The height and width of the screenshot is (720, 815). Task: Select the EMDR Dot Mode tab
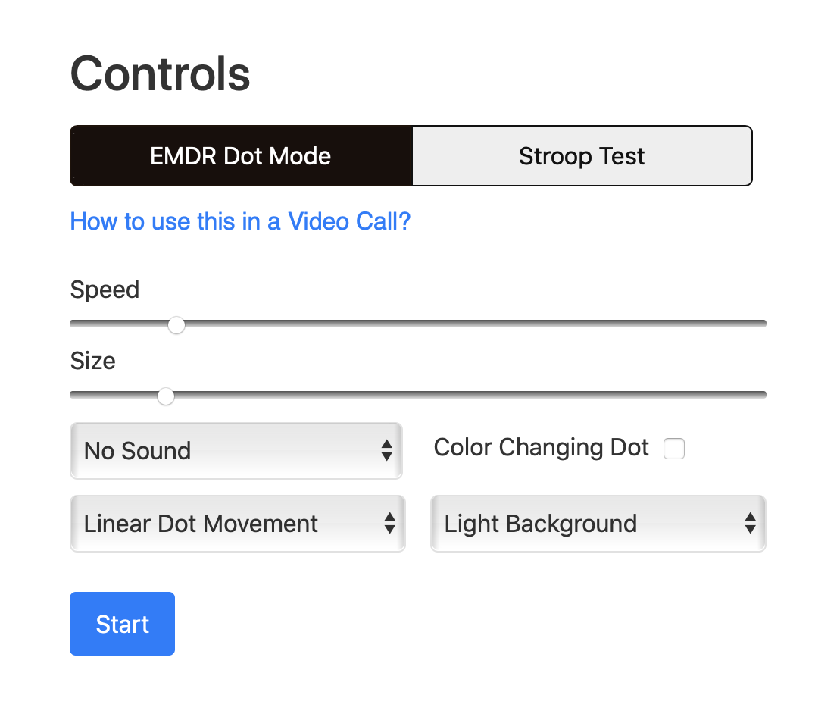point(240,155)
